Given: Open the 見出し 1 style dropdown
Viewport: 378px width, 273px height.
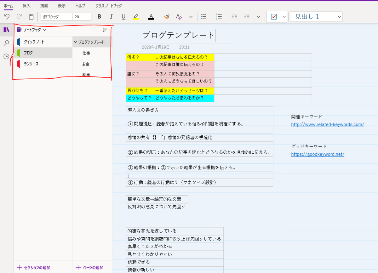Looking at the screenshot, I should [316, 17].
